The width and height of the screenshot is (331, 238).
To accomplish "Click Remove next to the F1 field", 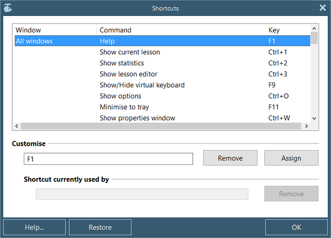I will click(230, 158).
